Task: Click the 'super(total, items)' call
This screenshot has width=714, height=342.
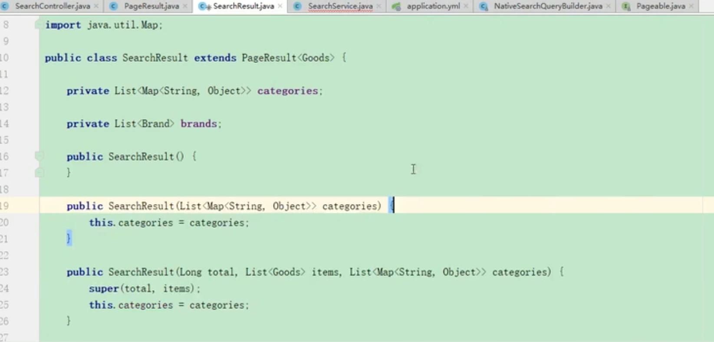Action: [x=143, y=289]
